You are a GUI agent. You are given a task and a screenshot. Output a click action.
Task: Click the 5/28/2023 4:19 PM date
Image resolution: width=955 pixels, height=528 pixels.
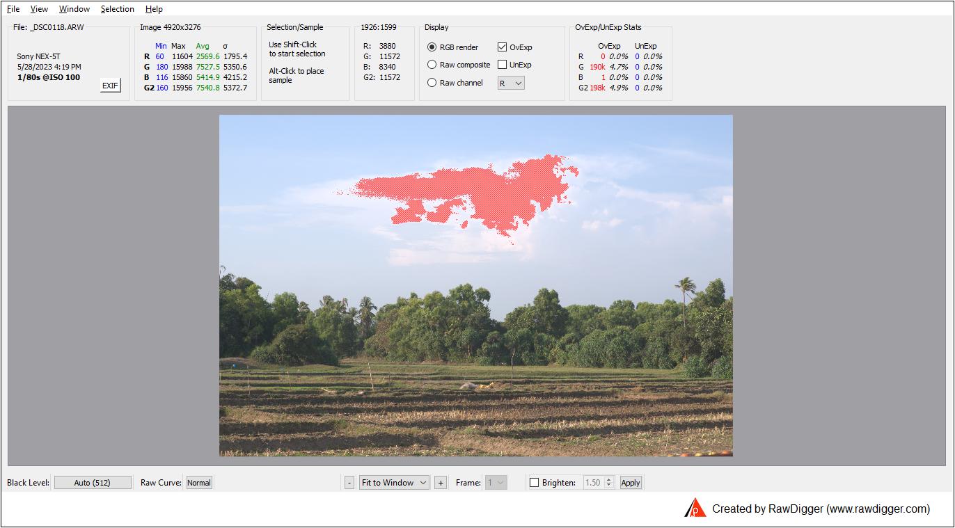tap(49, 67)
